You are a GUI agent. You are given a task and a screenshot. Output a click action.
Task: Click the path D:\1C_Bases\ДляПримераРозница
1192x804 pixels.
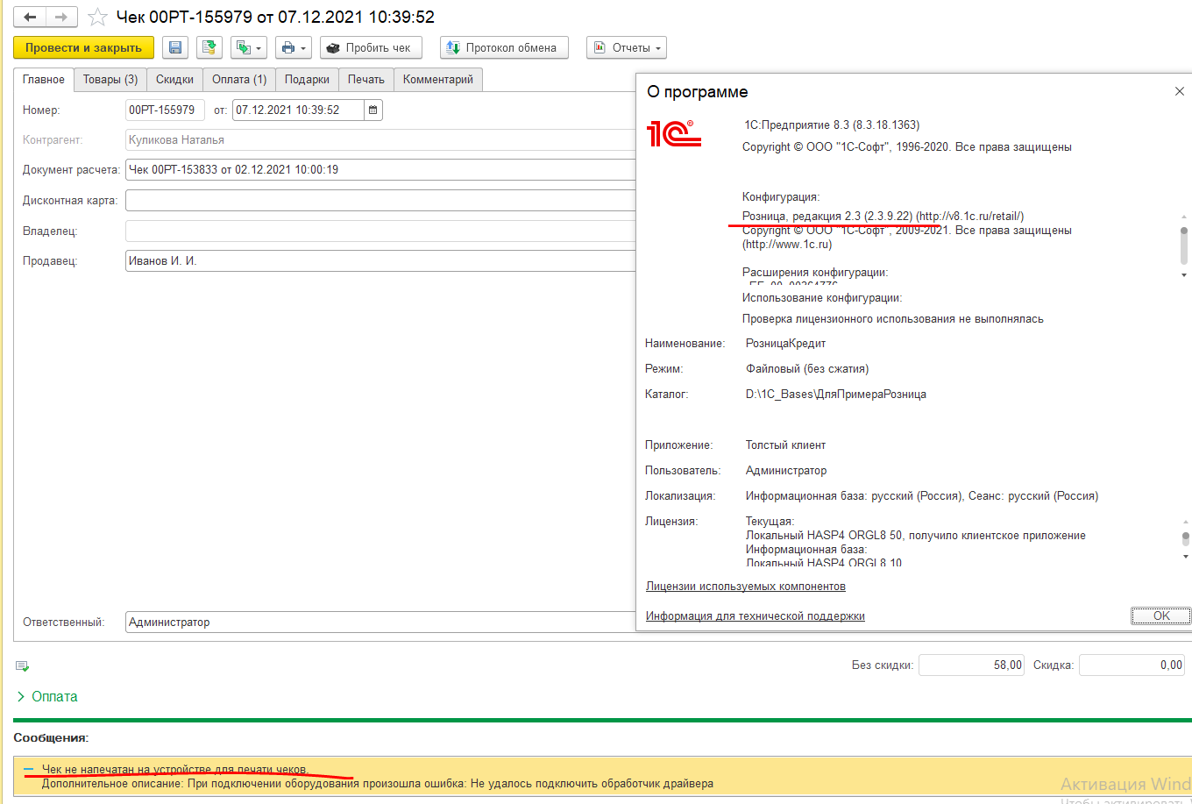coord(835,394)
